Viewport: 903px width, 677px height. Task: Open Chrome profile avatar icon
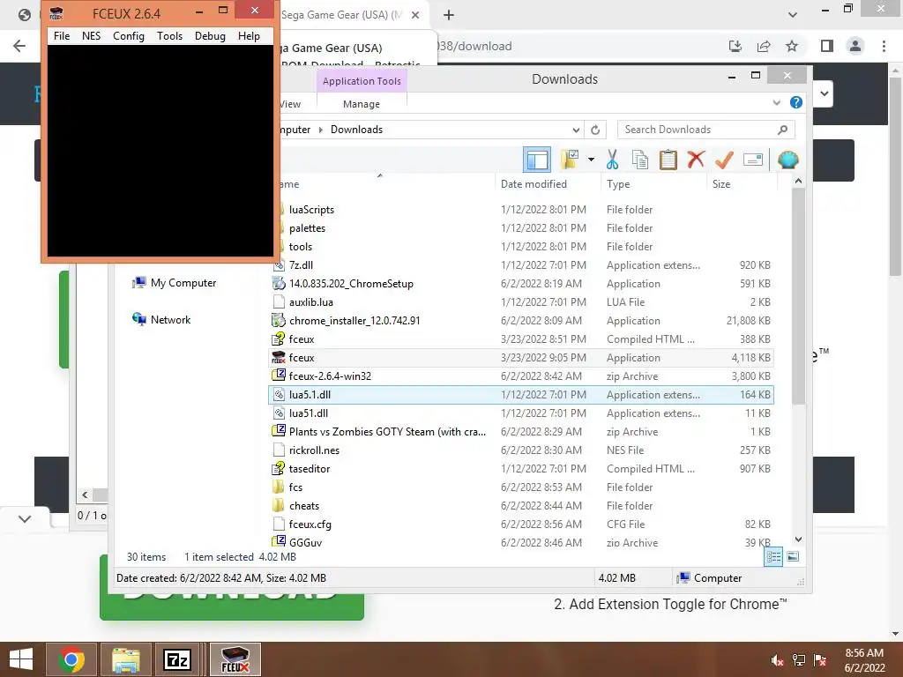(x=855, y=46)
